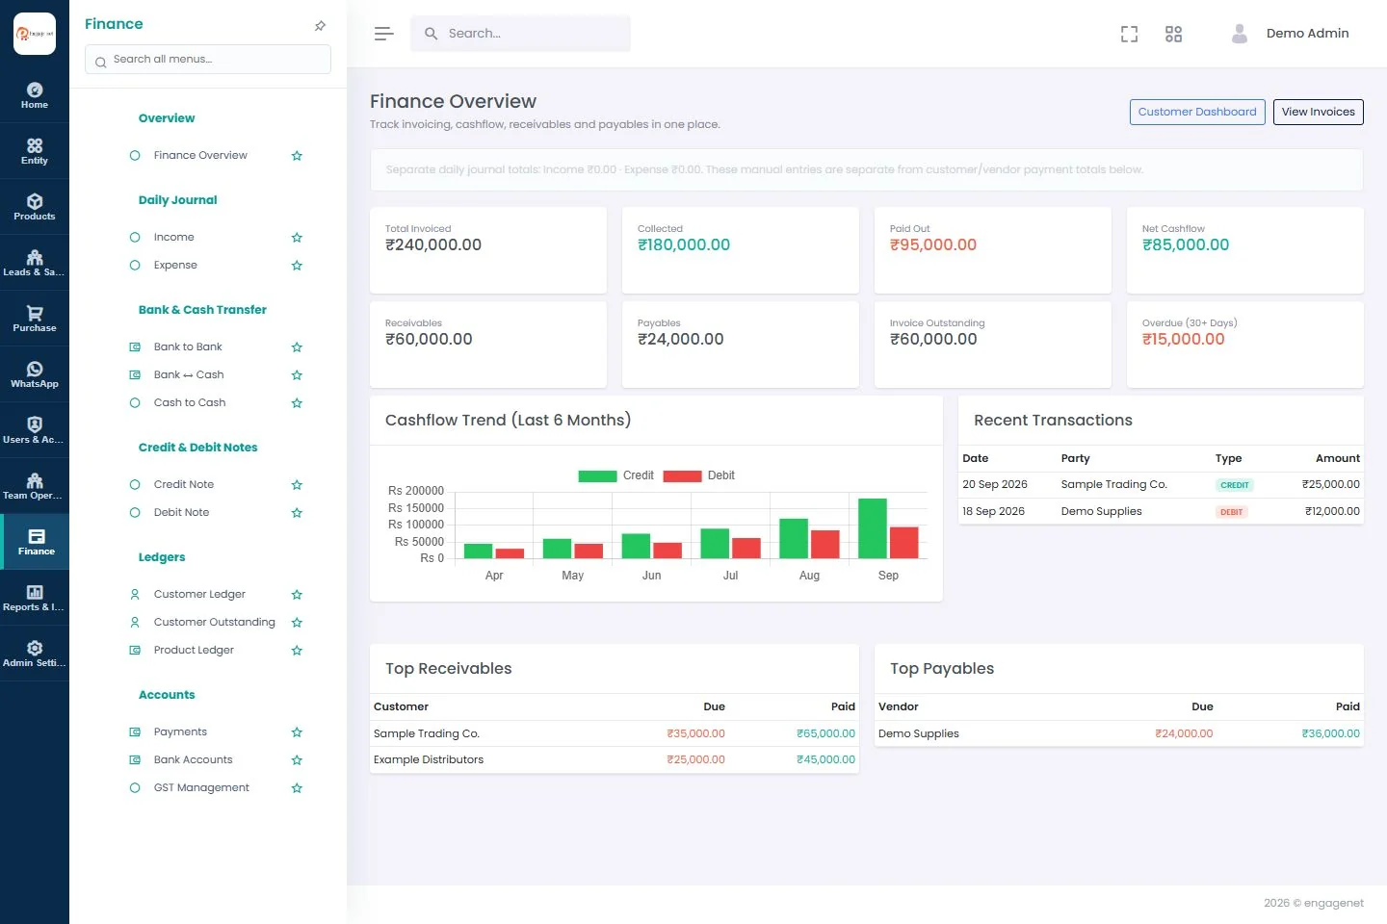Toggle favorite star for Customer Ledger
1387x924 pixels.
tap(297, 595)
